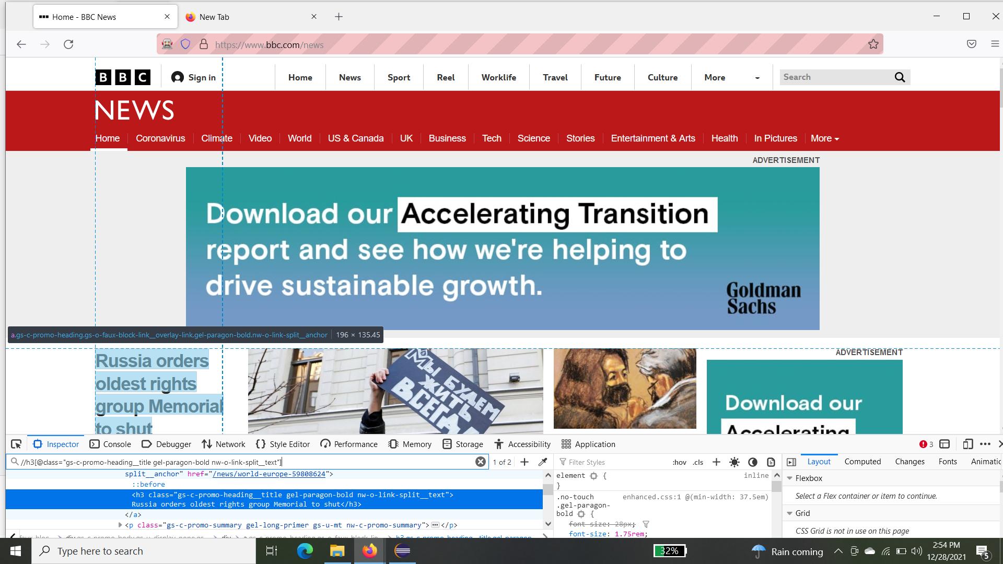
Task: Add a new style rule
Action: pyautogui.click(x=716, y=462)
